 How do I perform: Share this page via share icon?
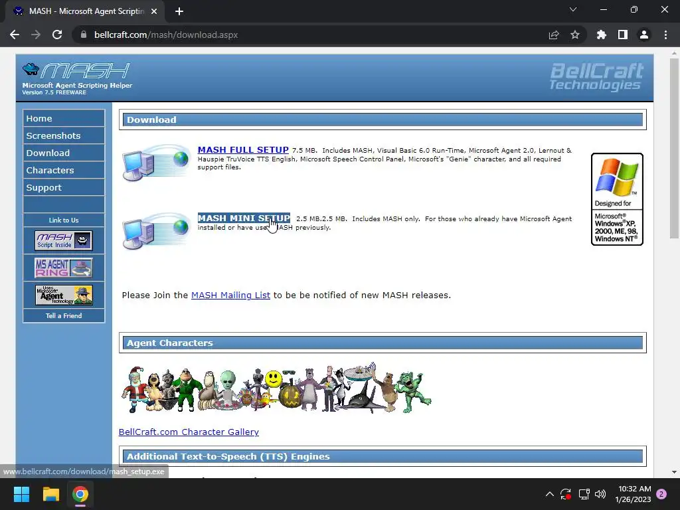(553, 35)
